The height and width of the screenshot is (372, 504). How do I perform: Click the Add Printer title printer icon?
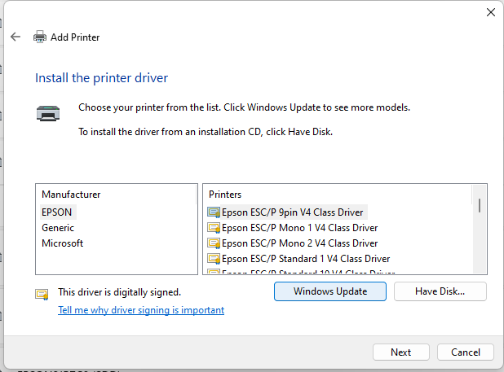click(x=40, y=37)
